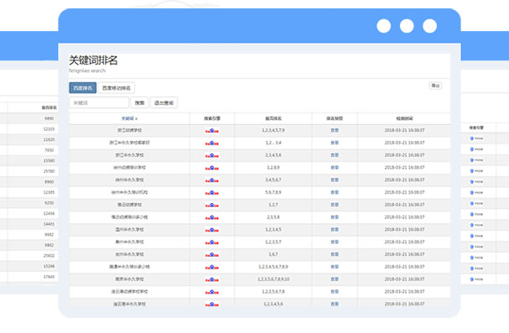Click Baidu logo in row ranked 1,6,7
This screenshot has height=333, width=509.
pos(212,255)
